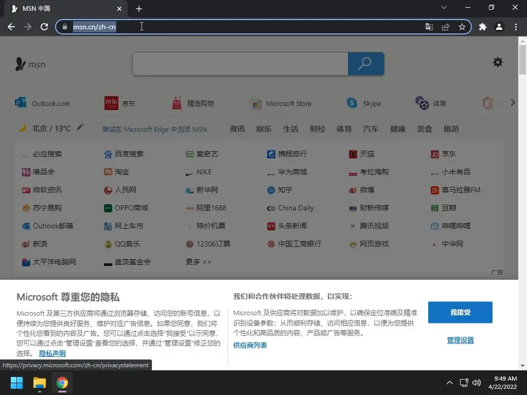Open 管理设置 manage settings link

click(x=460, y=340)
